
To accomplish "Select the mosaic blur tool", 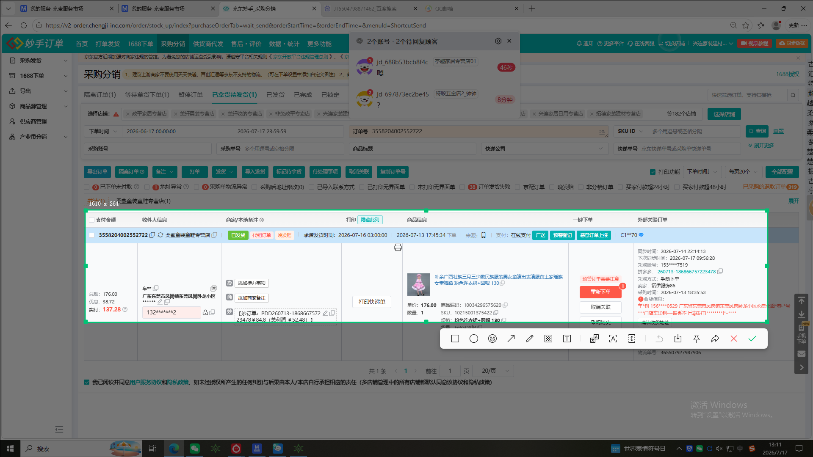I will (548, 339).
